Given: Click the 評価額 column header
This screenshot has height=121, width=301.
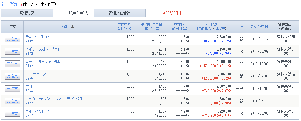Looking at the screenshot, I should [212, 25].
